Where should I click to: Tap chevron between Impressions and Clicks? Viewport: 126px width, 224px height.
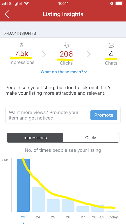[x=44, y=54]
